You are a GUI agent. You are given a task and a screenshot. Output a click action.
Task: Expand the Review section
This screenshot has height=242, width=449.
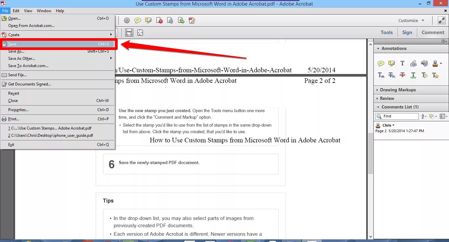(377, 98)
